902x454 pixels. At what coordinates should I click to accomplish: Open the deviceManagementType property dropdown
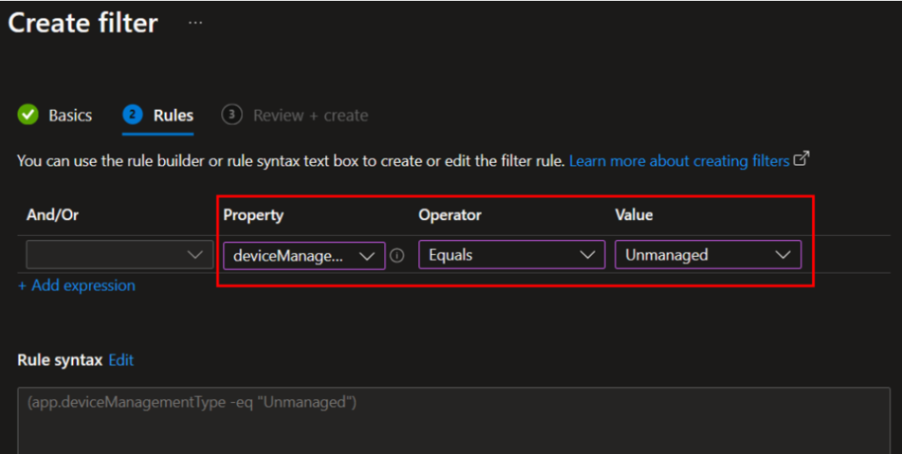click(x=303, y=255)
